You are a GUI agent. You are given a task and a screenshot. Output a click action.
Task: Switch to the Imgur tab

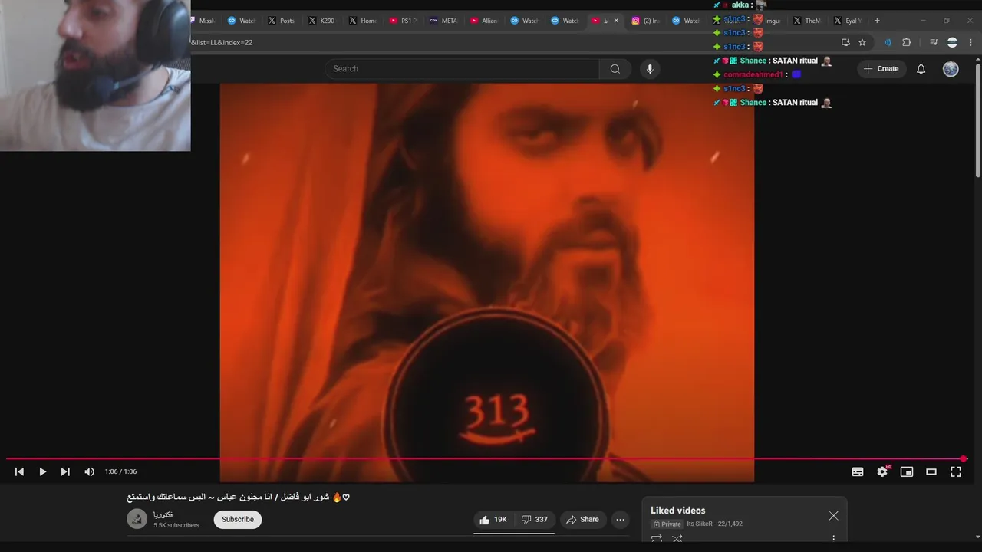coord(767,21)
